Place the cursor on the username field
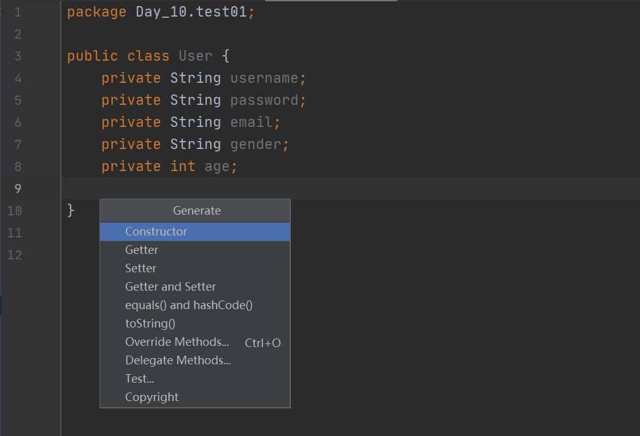Image resolution: width=640 pixels, height=436 pixels. tap(264, 78)
